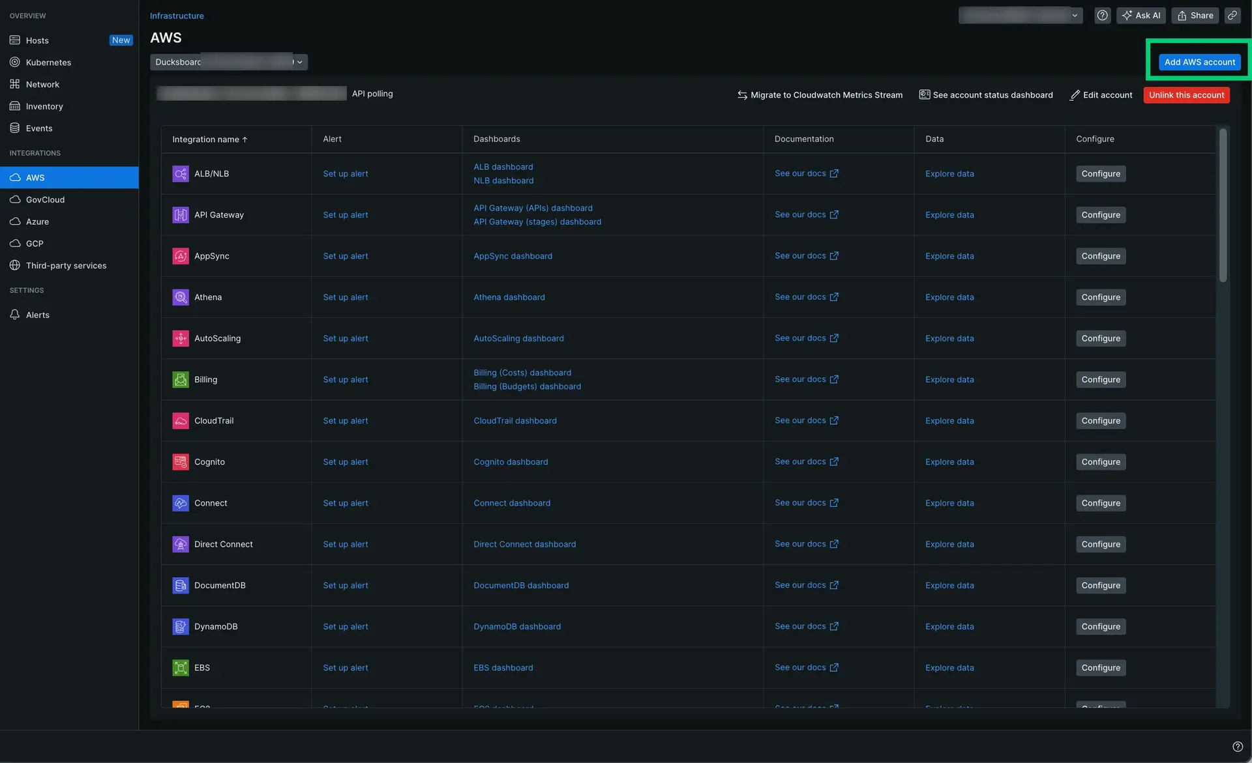Click the bottom-right help circle icon
Screen dimensions: 1252x763
tap(1238, 747)
